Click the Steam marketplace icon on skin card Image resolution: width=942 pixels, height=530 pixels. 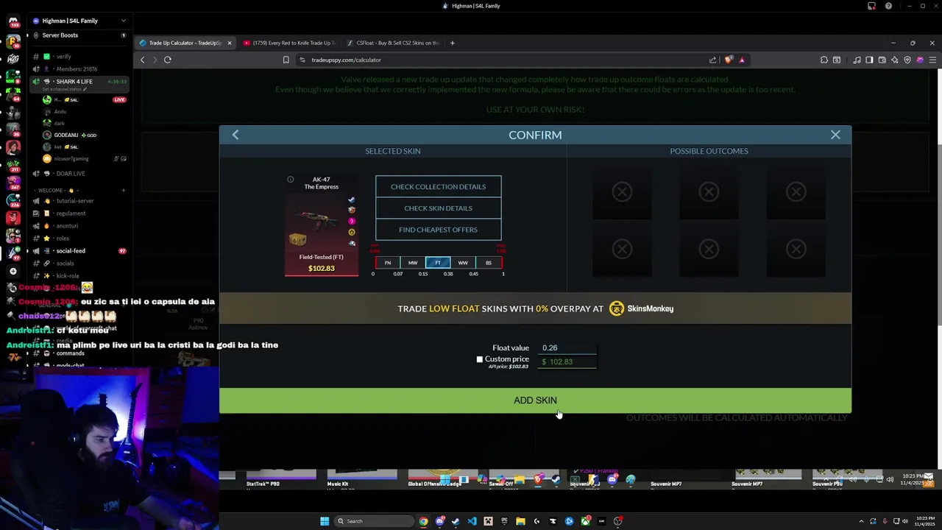[x=352, y=199]
